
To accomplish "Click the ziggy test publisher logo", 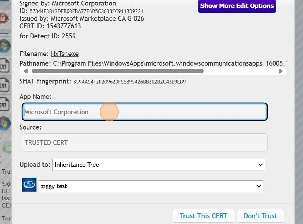I will pyautogui.click(x=29, y=185).
